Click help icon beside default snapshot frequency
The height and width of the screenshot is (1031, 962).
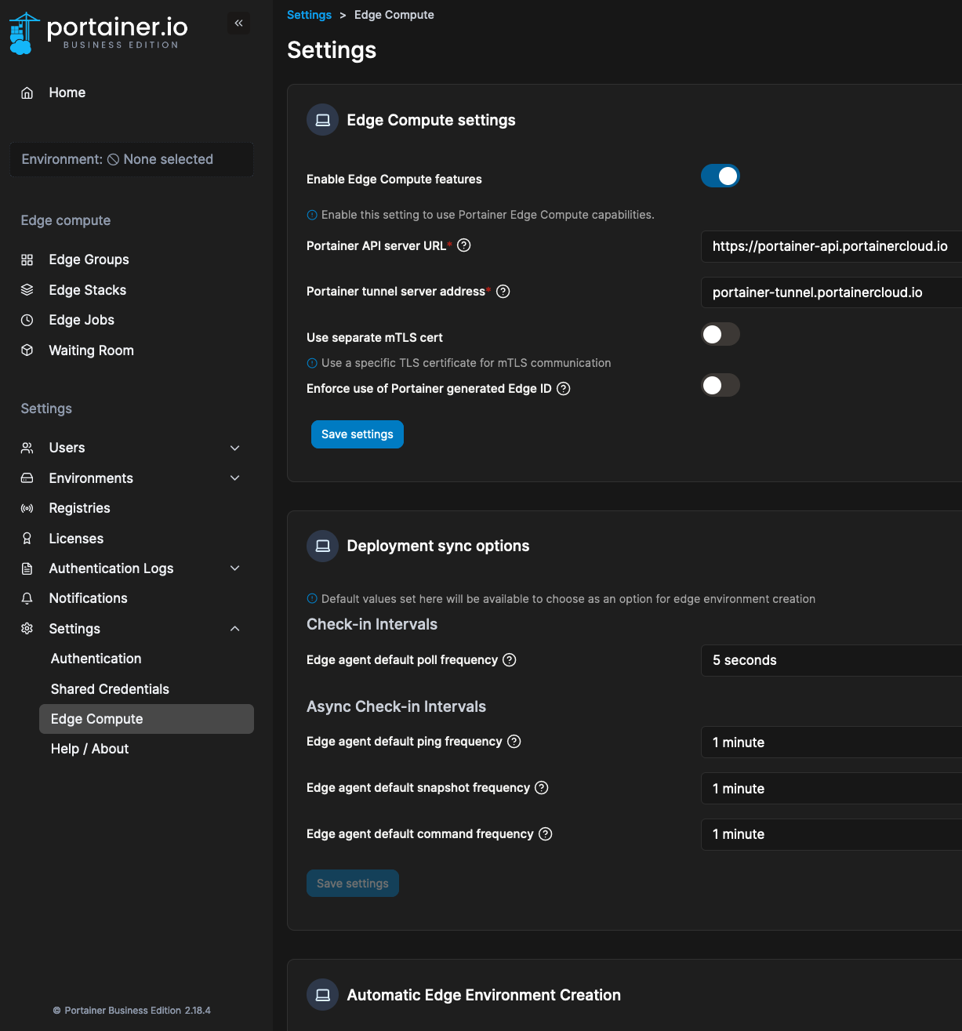point(542,788)
